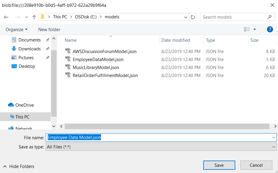The image size is (278, 173).
Task: Expand the File name combo box
Action: [x=274, y=137]
